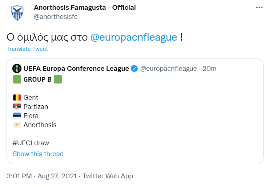Open Anorthosis Famagusta profile avatar
This screenshot has width=269, height=187.
(x=17, y=13)
